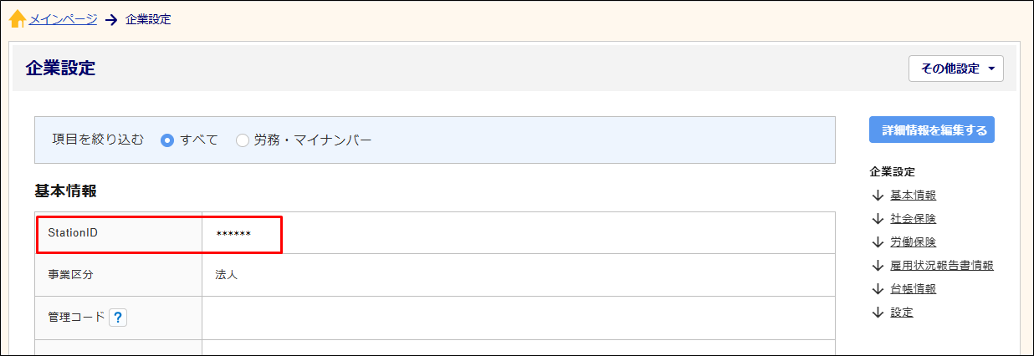Screen dimensions: 1034x356
Task: Open the その他設定 dropdown
Action: pyautogui.click(x=956, y=69)
